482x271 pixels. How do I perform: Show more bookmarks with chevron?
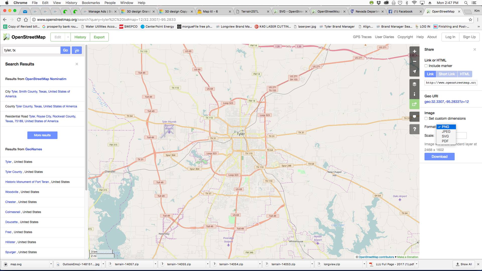pyautogui.click(x=478, y=27)
